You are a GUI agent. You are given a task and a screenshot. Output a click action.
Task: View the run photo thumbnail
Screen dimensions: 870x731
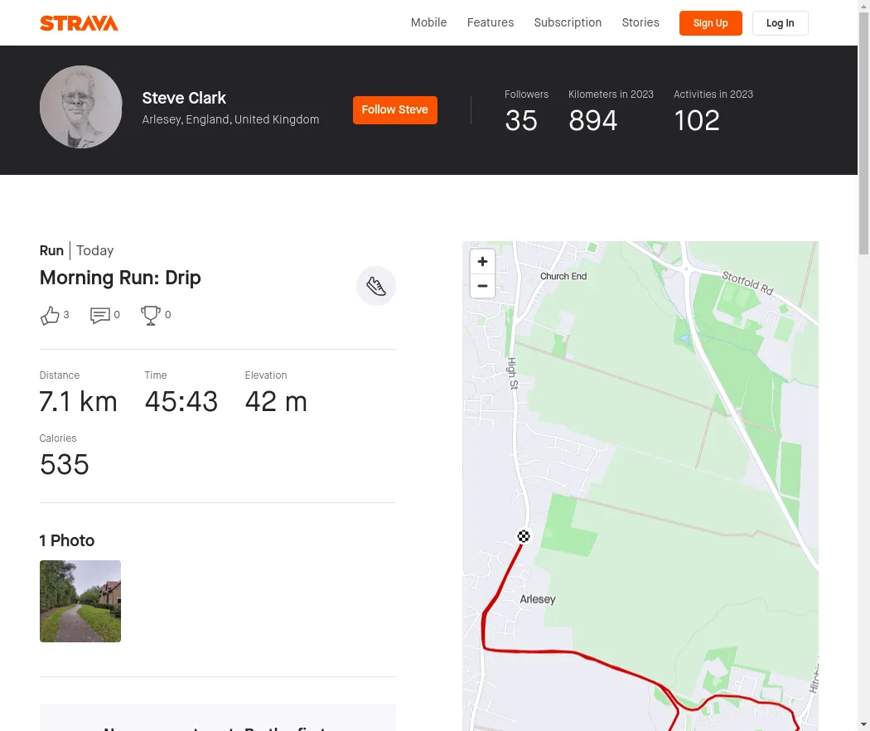[x=80, y=601]
